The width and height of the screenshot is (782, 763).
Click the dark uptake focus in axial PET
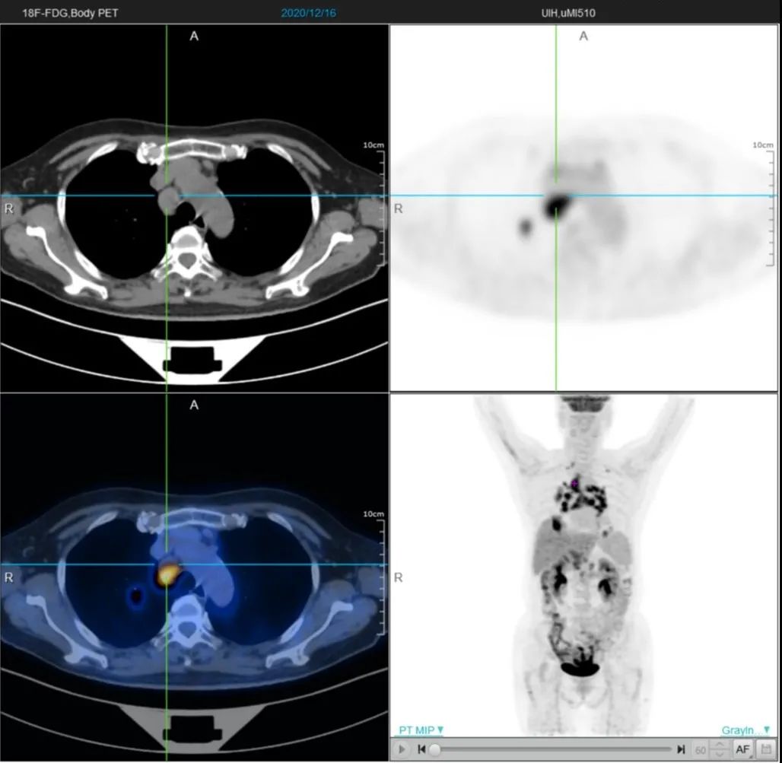click(x=557, y=203)
